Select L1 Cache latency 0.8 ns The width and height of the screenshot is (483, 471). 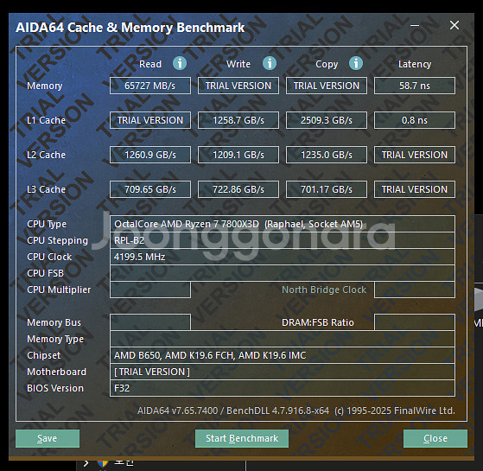(x=415, y=120)
